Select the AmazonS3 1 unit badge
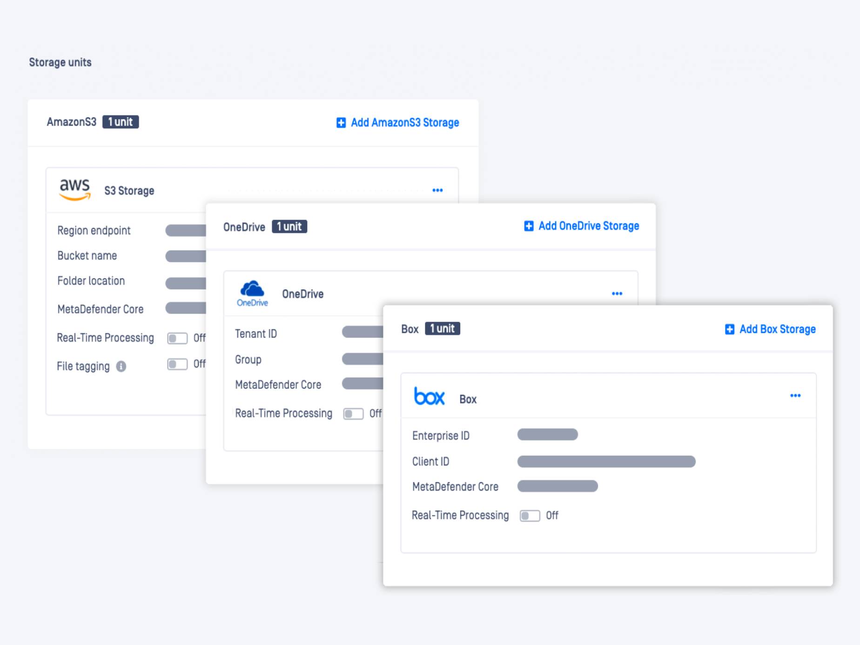Screen dimensions: 860x645 [x=120, y=122]
